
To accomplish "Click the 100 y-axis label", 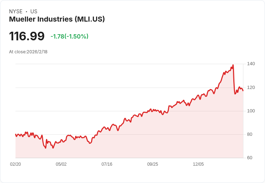I will pyautogui.click(x=251, y=111).
